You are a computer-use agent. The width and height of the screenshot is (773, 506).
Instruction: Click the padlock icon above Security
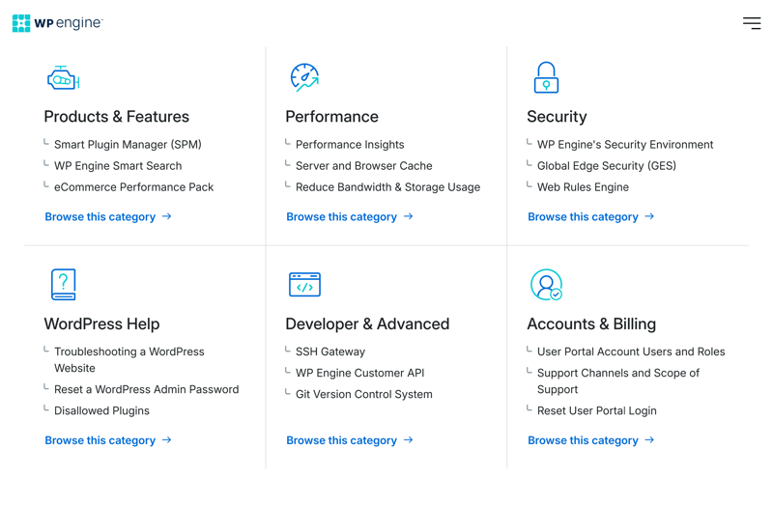coord(546,77)
